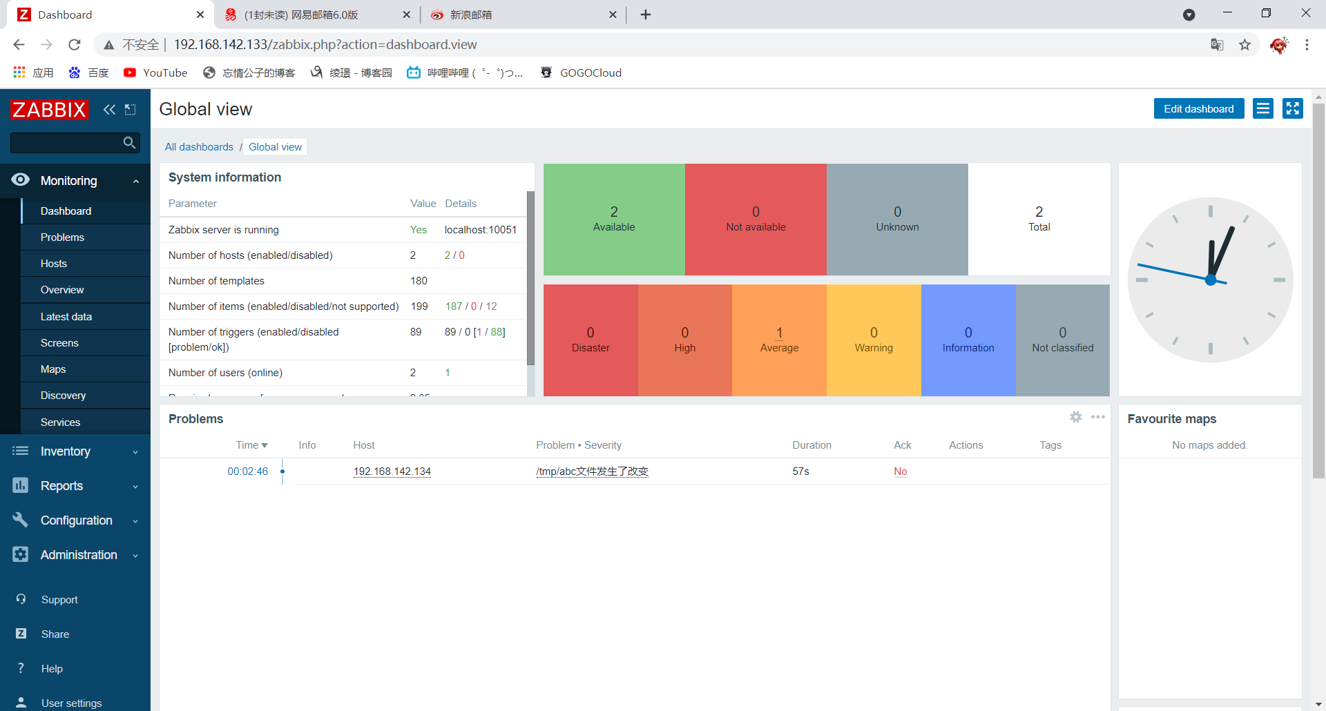Image resolution: width=1326 pixels, height=711 pixels.
Task: Open Dashboard under Monitoring
Action: 86,211
